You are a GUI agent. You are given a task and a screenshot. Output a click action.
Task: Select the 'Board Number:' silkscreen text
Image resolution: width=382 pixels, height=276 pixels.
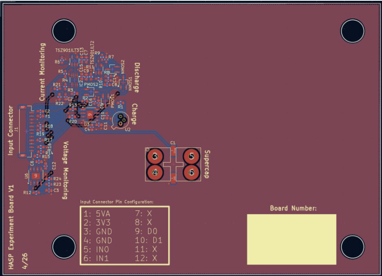[293, 208]
